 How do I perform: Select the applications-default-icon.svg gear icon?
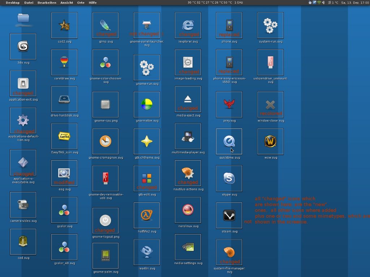[x=23, y=120]
